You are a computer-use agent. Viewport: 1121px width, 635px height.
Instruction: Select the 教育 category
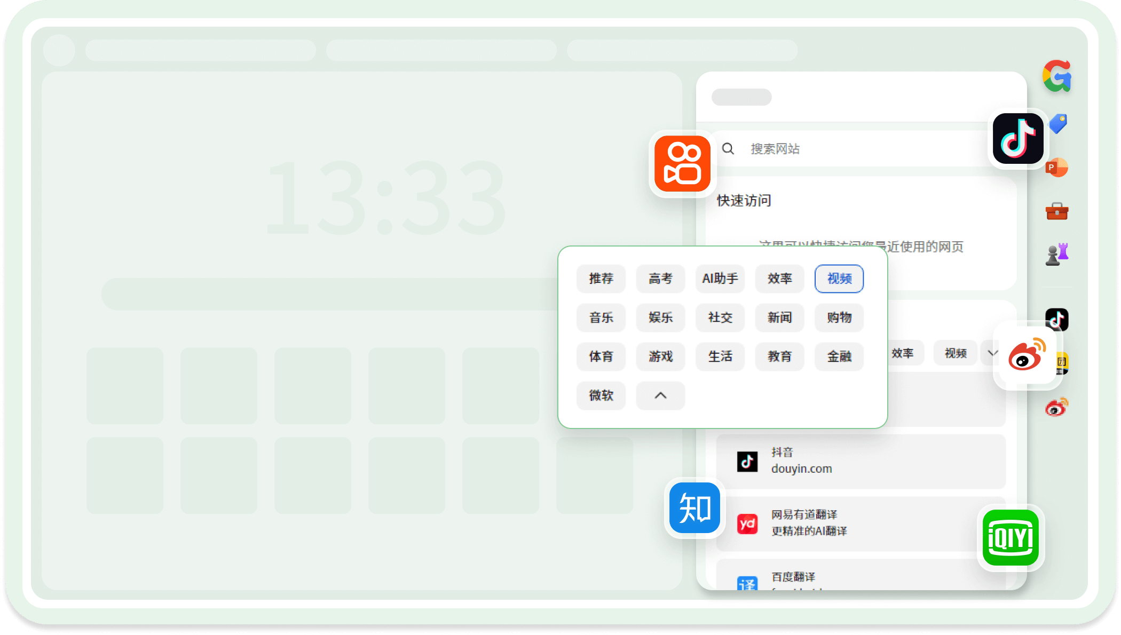pyautogui.click(x=780, y=356)
